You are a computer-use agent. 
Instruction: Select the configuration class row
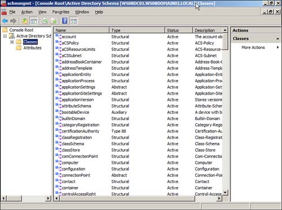139,169
